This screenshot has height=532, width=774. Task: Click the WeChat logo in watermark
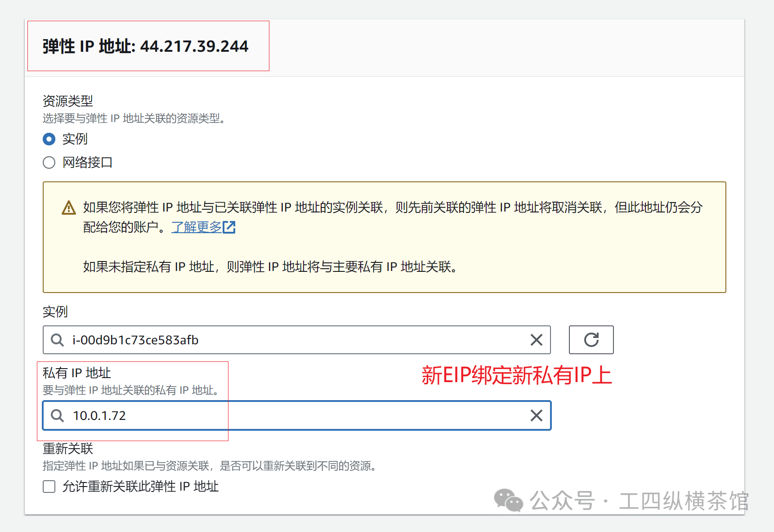pos(508,500)
